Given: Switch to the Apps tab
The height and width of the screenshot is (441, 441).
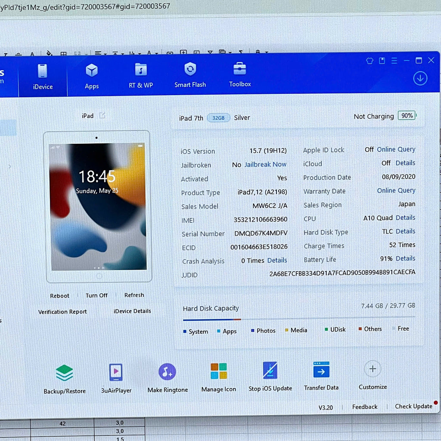Looking at the screenshot, I should tap(92, 76).
